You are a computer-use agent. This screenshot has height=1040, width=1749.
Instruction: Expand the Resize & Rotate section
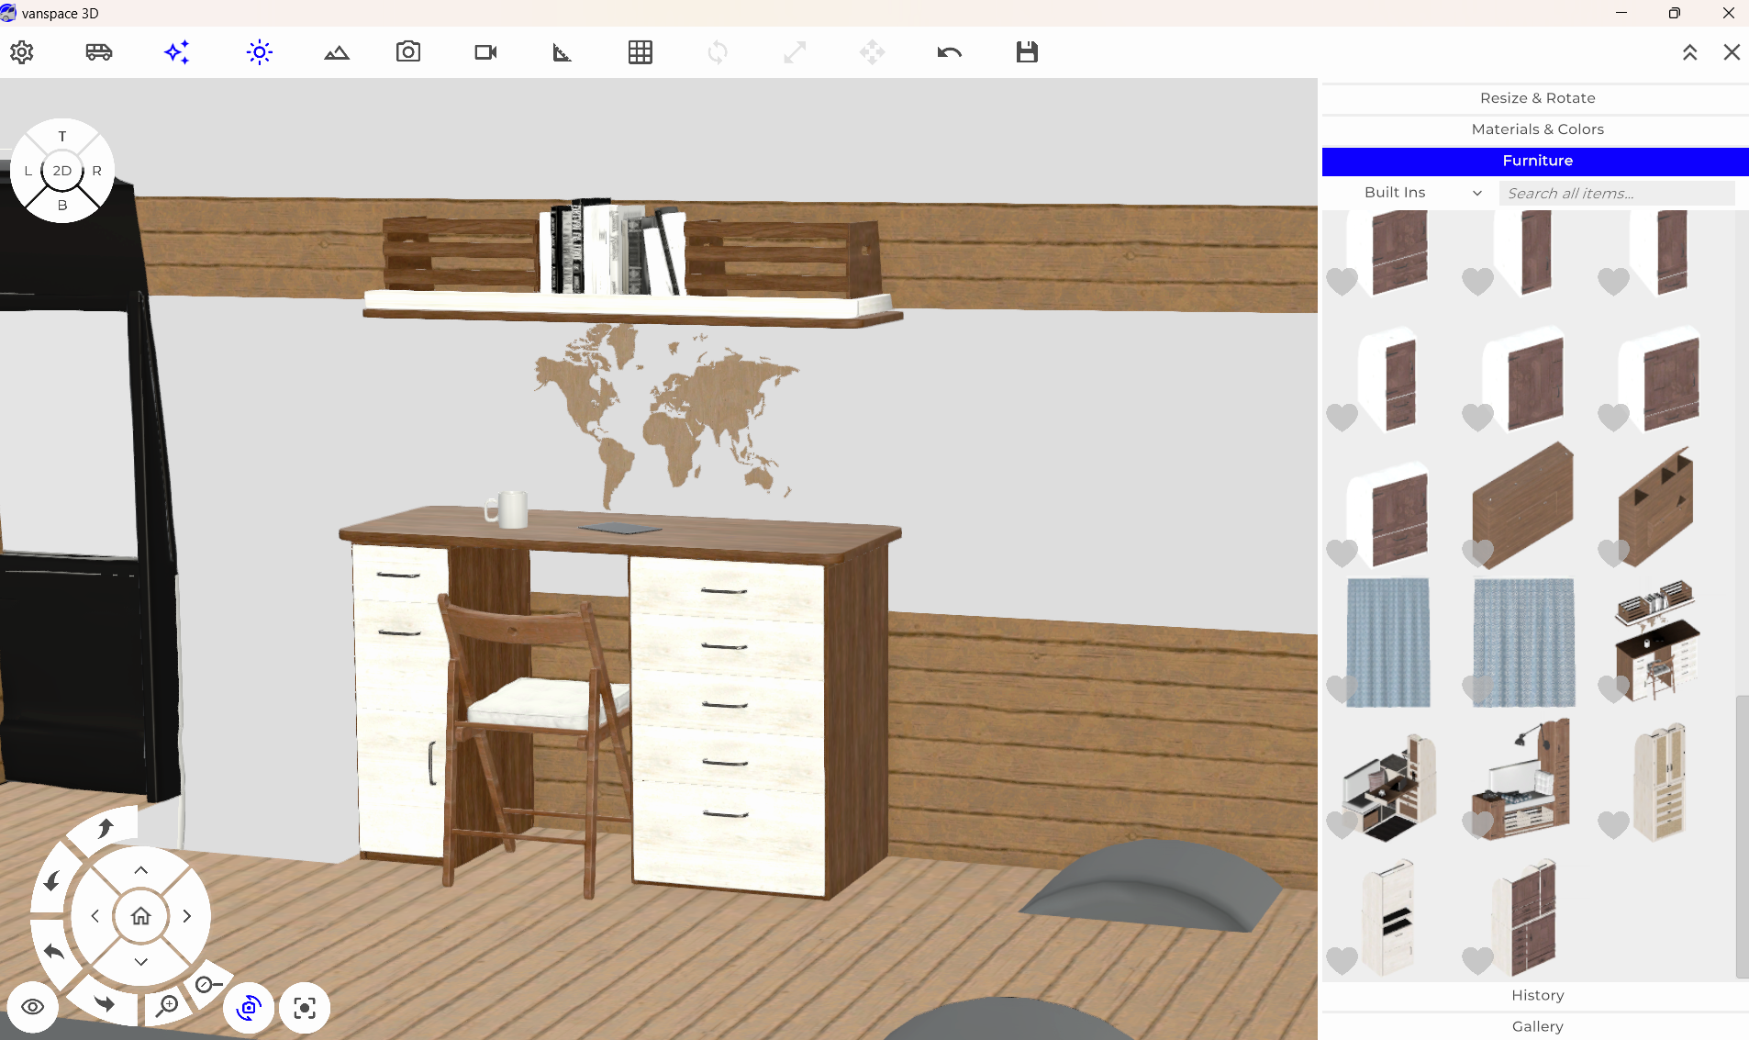pos(1537,98)
